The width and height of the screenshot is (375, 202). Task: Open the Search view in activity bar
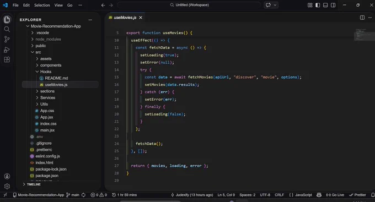click(x=7, y=29)
